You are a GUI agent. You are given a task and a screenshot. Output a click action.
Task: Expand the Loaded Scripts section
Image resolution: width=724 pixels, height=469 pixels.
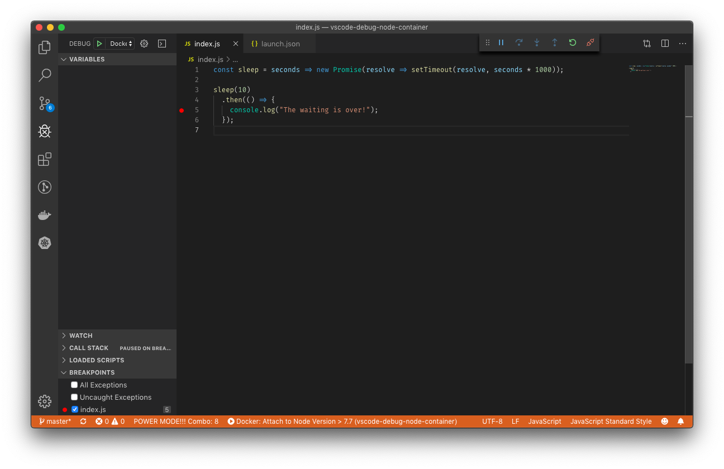pyautogui.click(x=117, y=360)
